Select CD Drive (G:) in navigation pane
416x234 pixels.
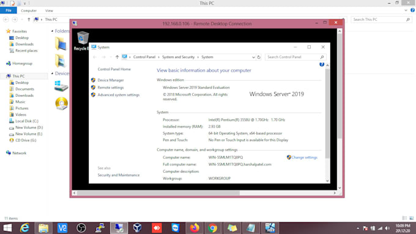click(x=26, y=140)
